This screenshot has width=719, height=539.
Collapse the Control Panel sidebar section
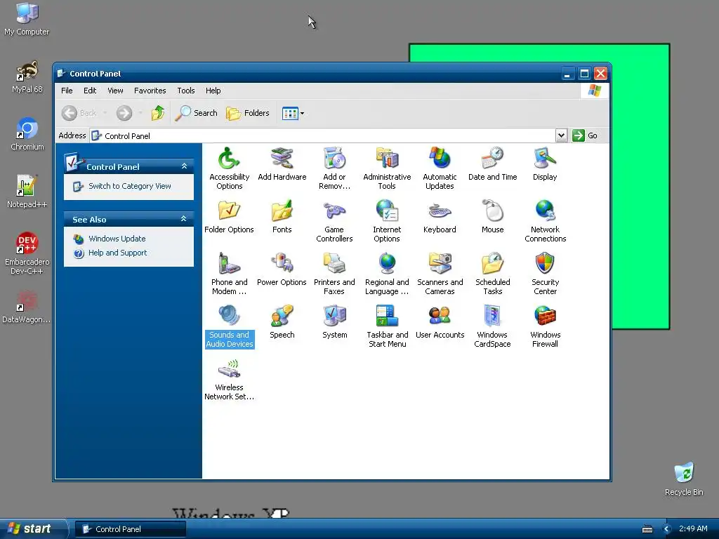(x=185, y=166)
